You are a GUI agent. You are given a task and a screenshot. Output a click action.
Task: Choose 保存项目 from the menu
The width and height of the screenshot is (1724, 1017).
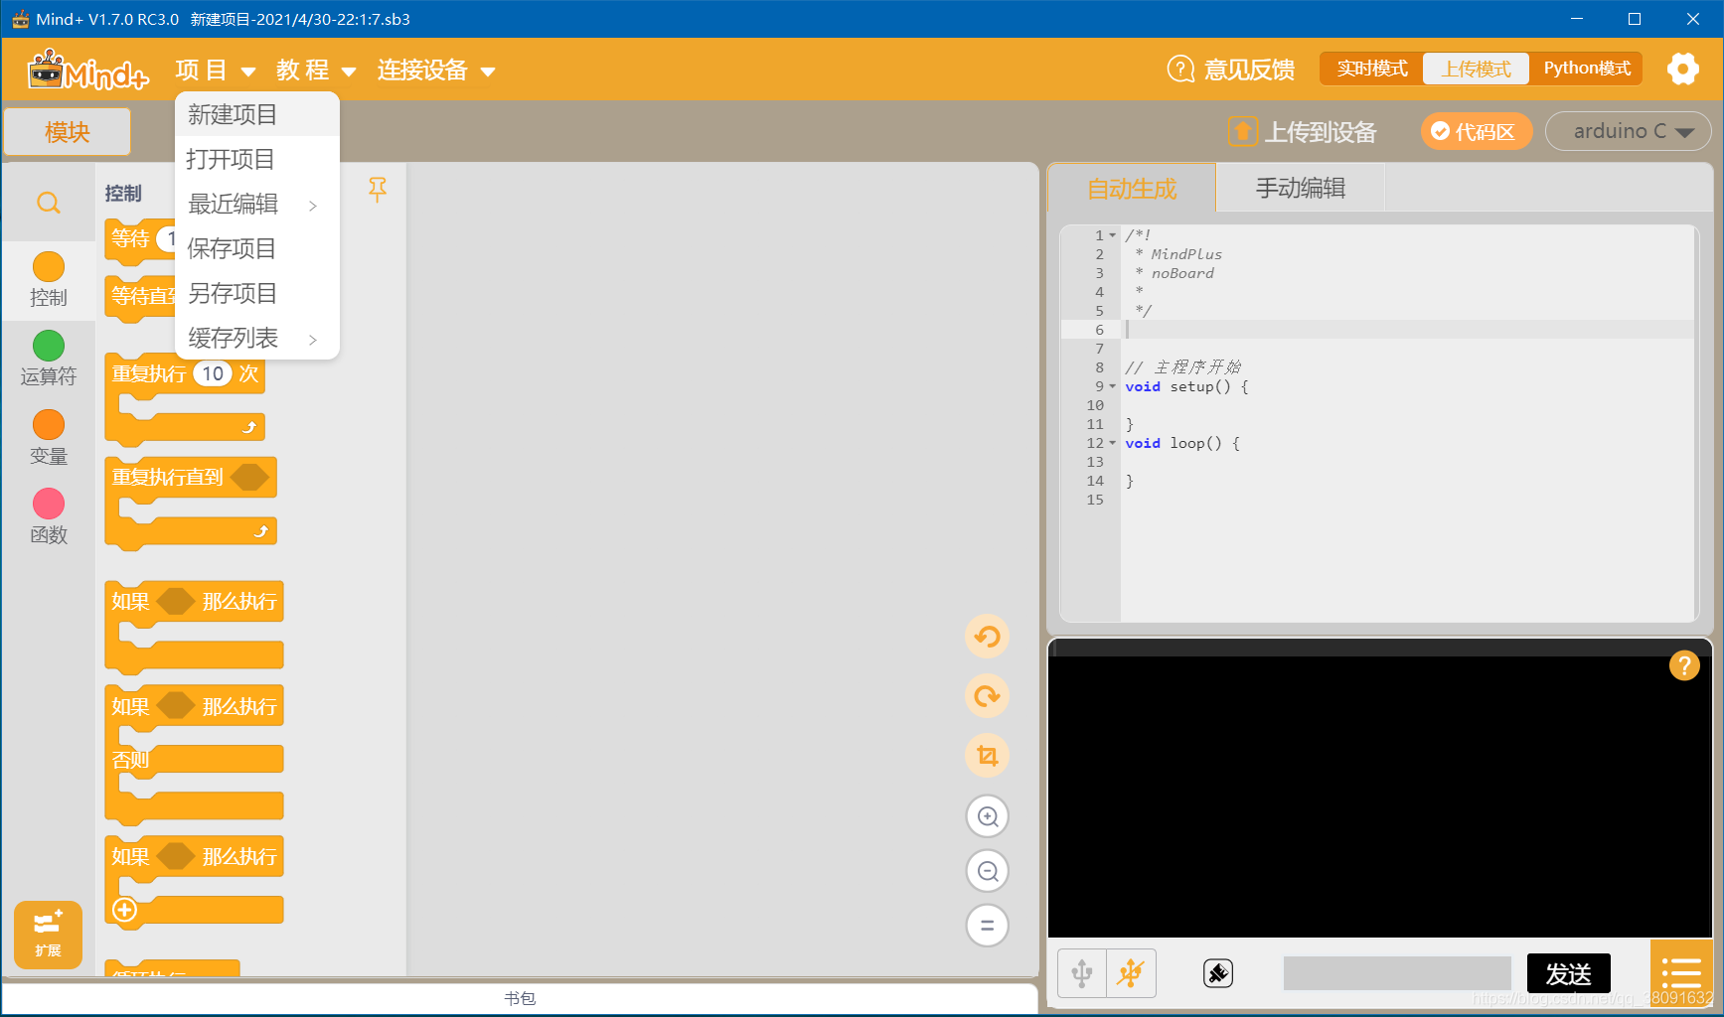(x=257, y=248)
